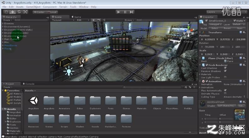Open the Tag Untagged dropdown
249x138 pixels.
pos(215,24)
